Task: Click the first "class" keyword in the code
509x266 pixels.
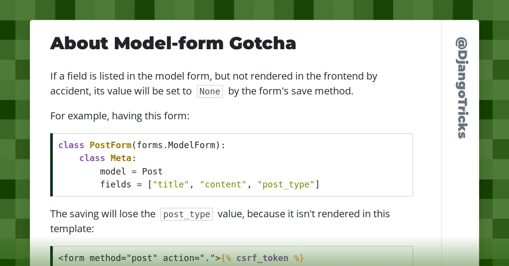Action: [x=71, y=145]
